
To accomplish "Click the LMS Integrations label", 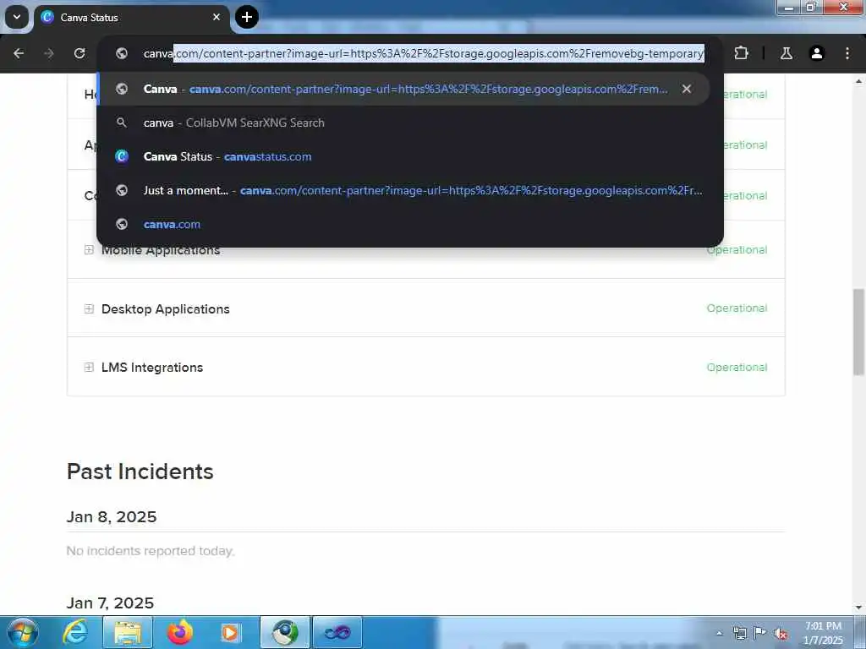I will tap(152, 368).
